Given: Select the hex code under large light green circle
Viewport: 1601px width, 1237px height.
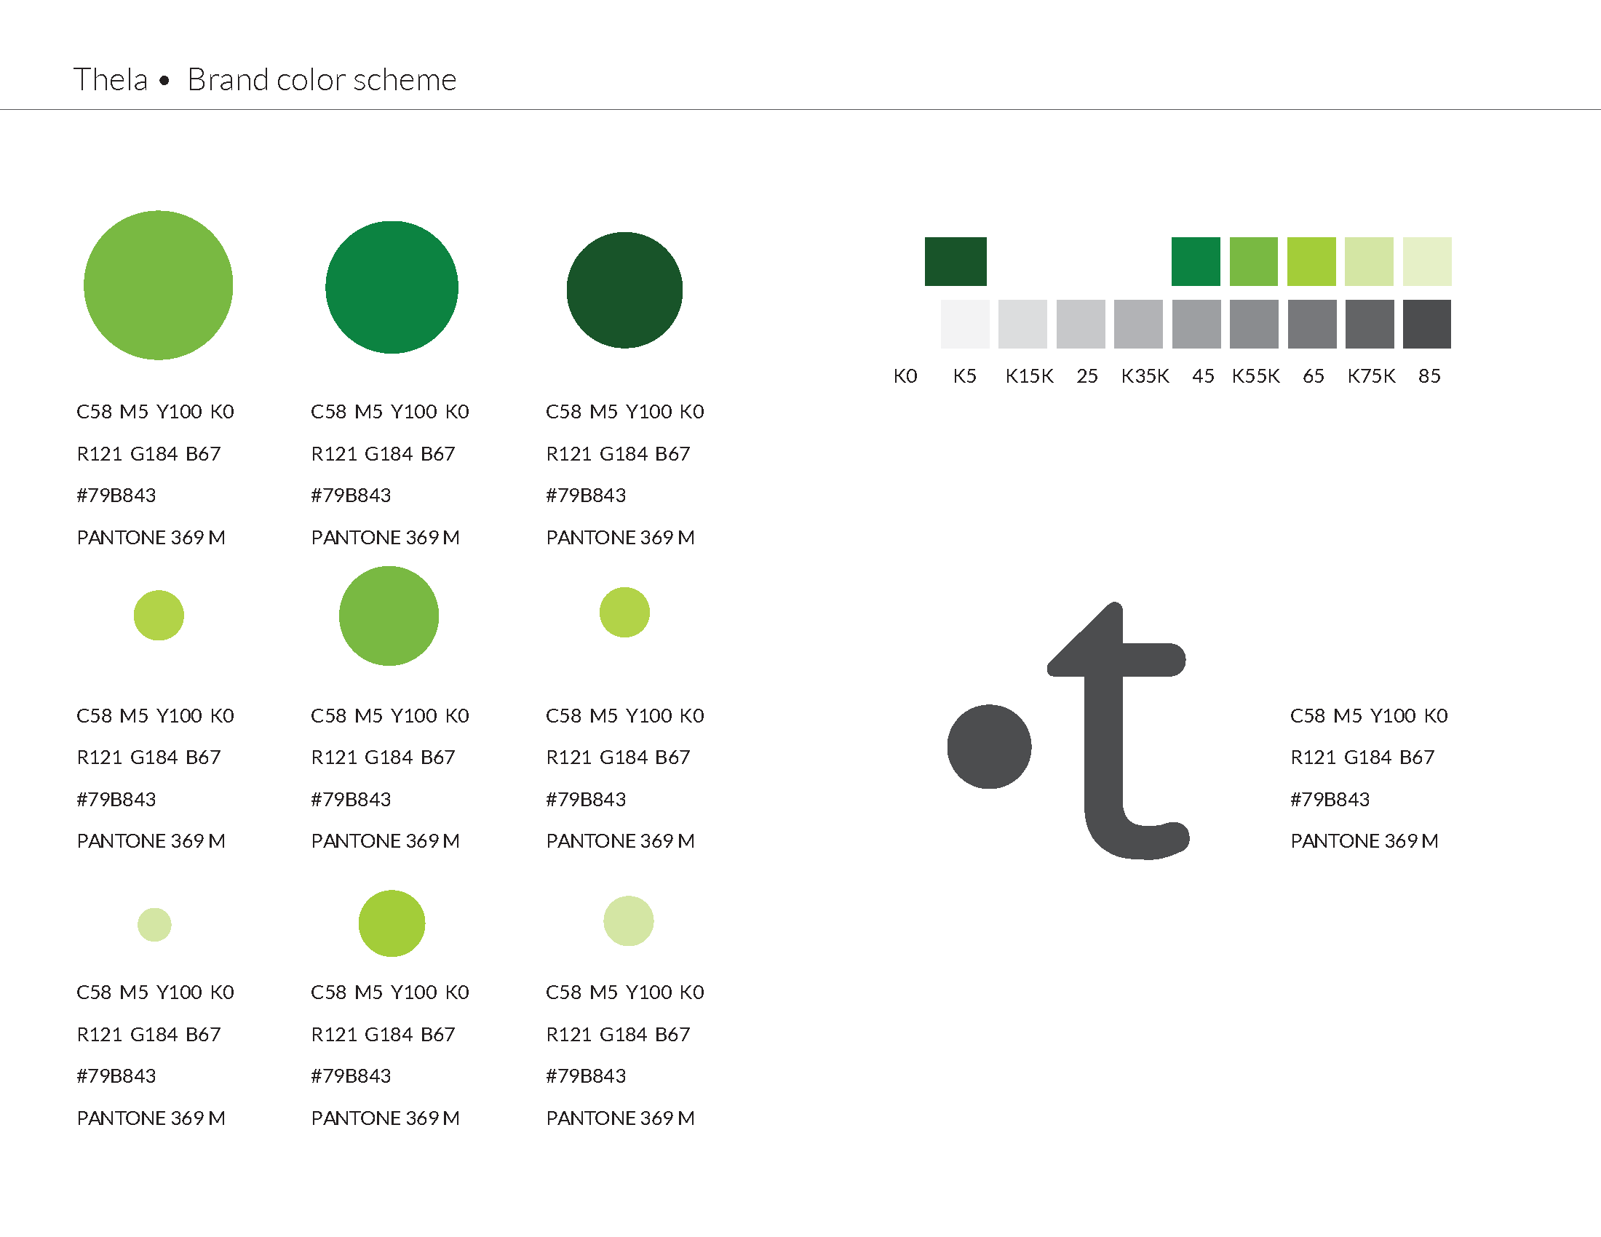Looking at the screenshot, I should tap(116, 496).
